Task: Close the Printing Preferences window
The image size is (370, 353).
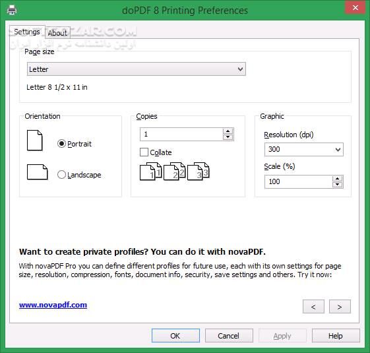Action: coord(355,7)
